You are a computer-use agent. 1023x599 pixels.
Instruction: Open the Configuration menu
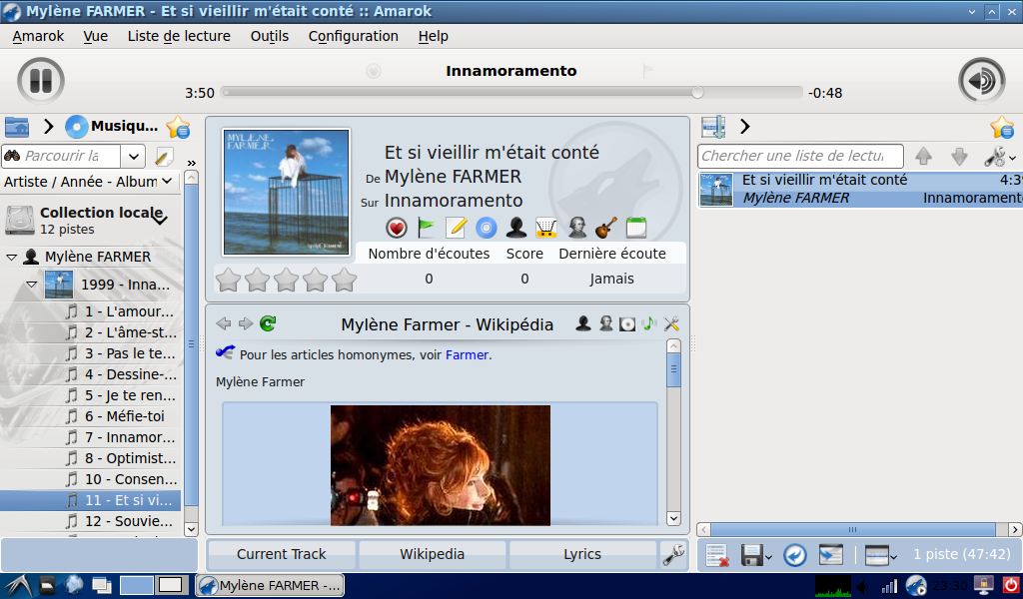coord(353,37)
